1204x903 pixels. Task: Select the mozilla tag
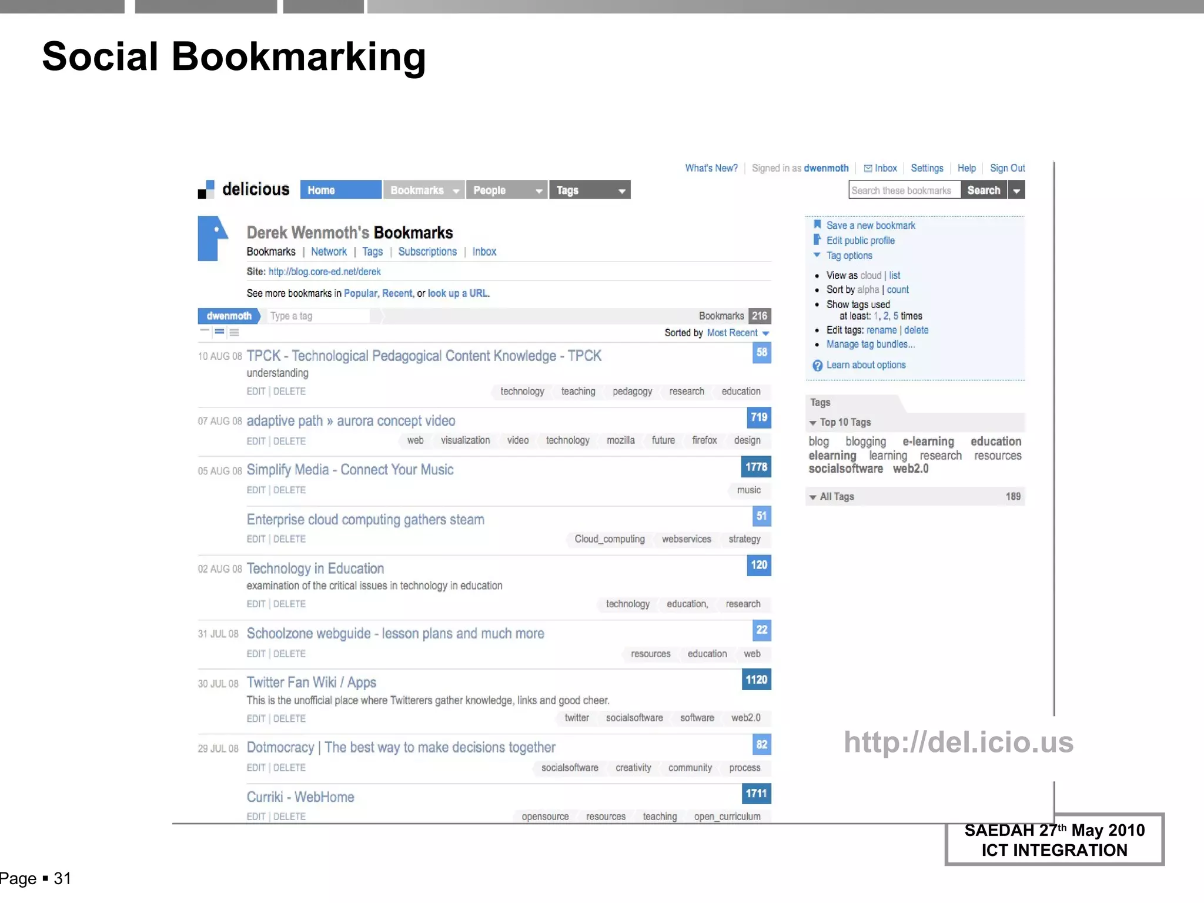[621, 440]
